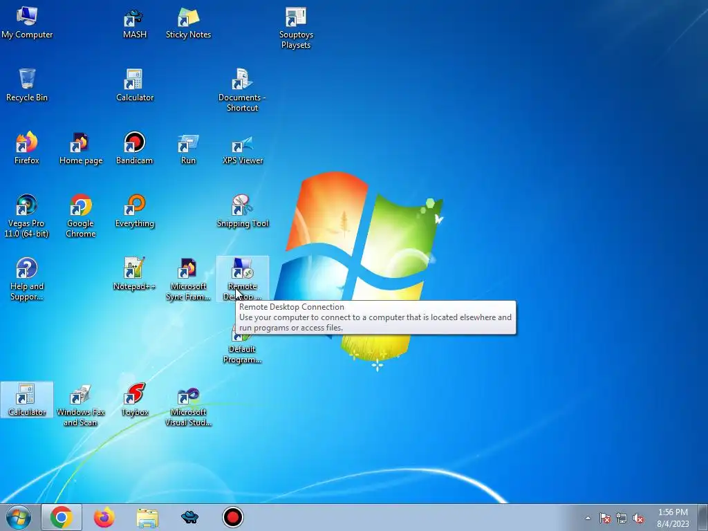Open Bandicam recorder from the taskbar

tap(233, 517)
